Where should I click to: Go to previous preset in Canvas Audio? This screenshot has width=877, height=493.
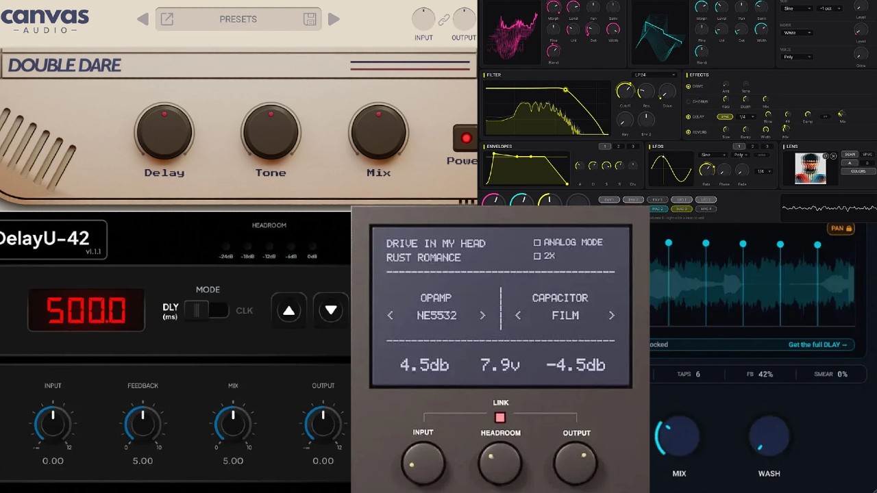click(x=143, y=19)
